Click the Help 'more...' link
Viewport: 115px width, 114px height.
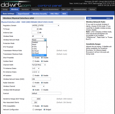pos(109,18)
